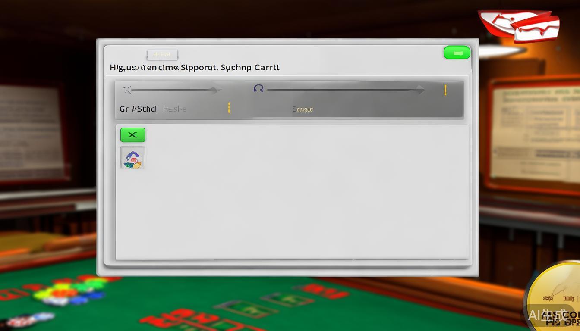Click the dialog title text 'Support: Suchng Cartt'
The width and height of the screenshot is (580, 331).
point(195,68)
